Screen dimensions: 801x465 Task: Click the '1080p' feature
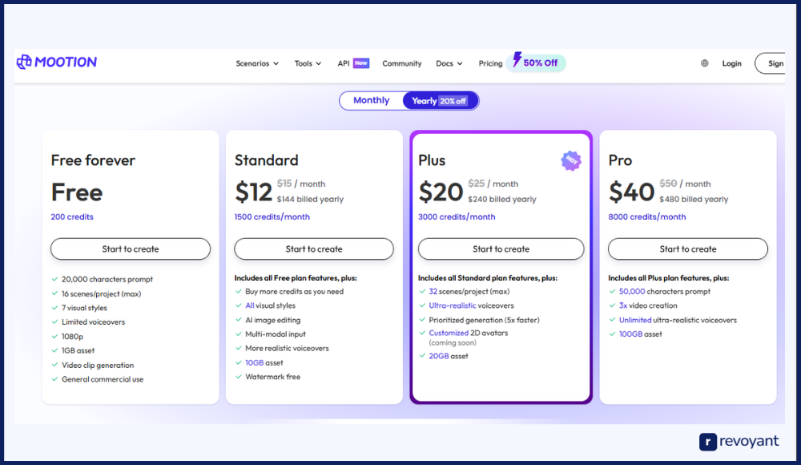pos(72,336)
